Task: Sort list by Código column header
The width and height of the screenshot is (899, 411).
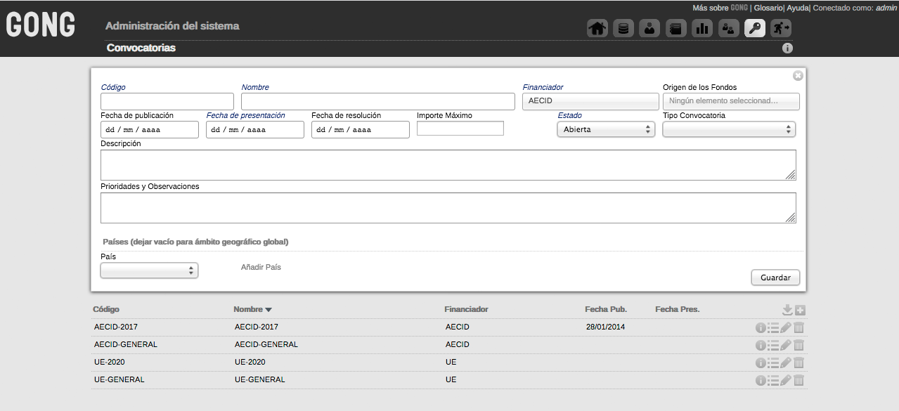Action: [x=106, y=309]
